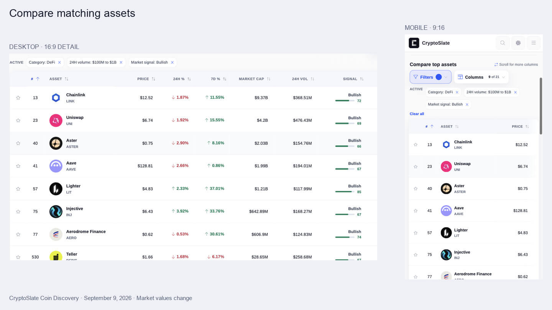
Task: Open Injective name link in mobile list
Action: 462,252
